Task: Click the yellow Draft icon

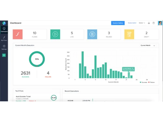Action: point(129,34)
